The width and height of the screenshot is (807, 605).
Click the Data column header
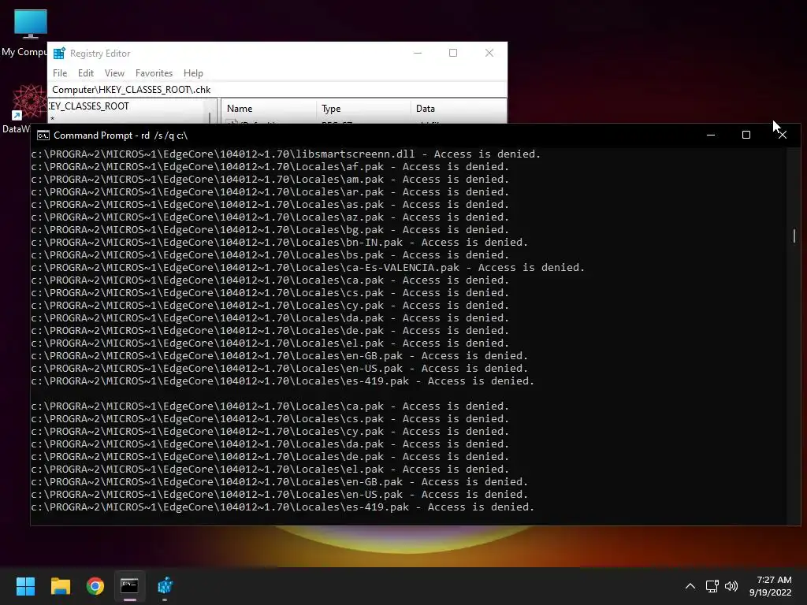458,109
